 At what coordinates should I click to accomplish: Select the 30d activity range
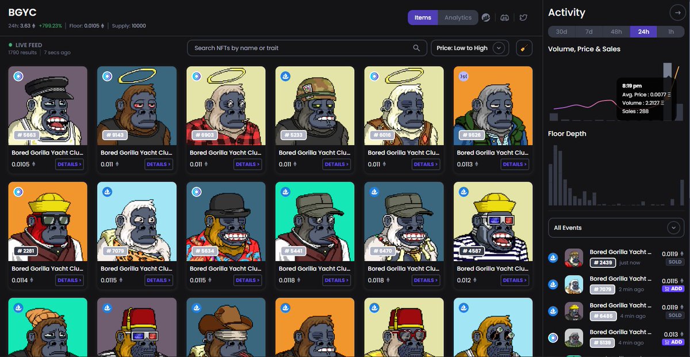pyautogui.click(x=562, y=32)
